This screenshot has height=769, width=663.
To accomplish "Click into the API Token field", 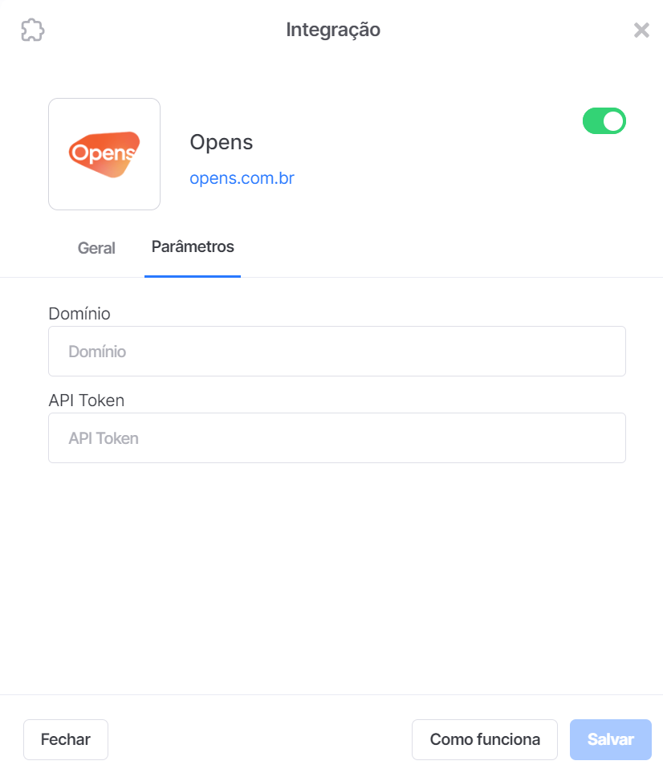I will click(337, 438).
